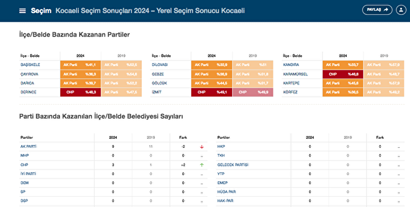Open the Karamürsel district link
This screenshot has height=207, width=410.
(295, 74)
